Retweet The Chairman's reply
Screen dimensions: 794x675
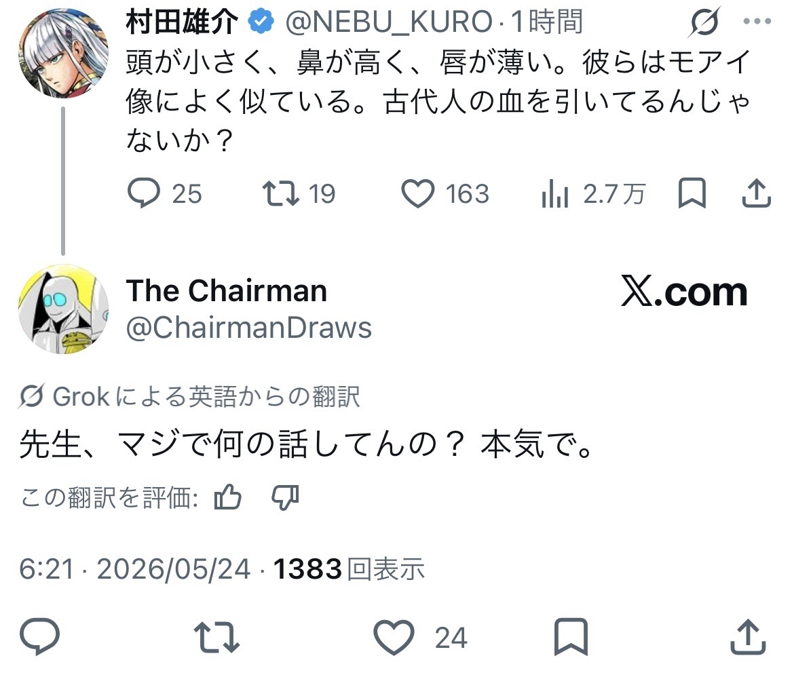pos(216,637)
